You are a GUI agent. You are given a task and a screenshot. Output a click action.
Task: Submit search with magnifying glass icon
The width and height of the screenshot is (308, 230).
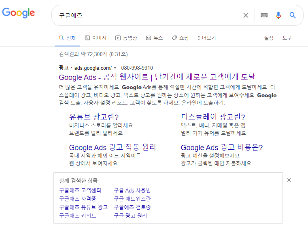(x=293, y=15)
